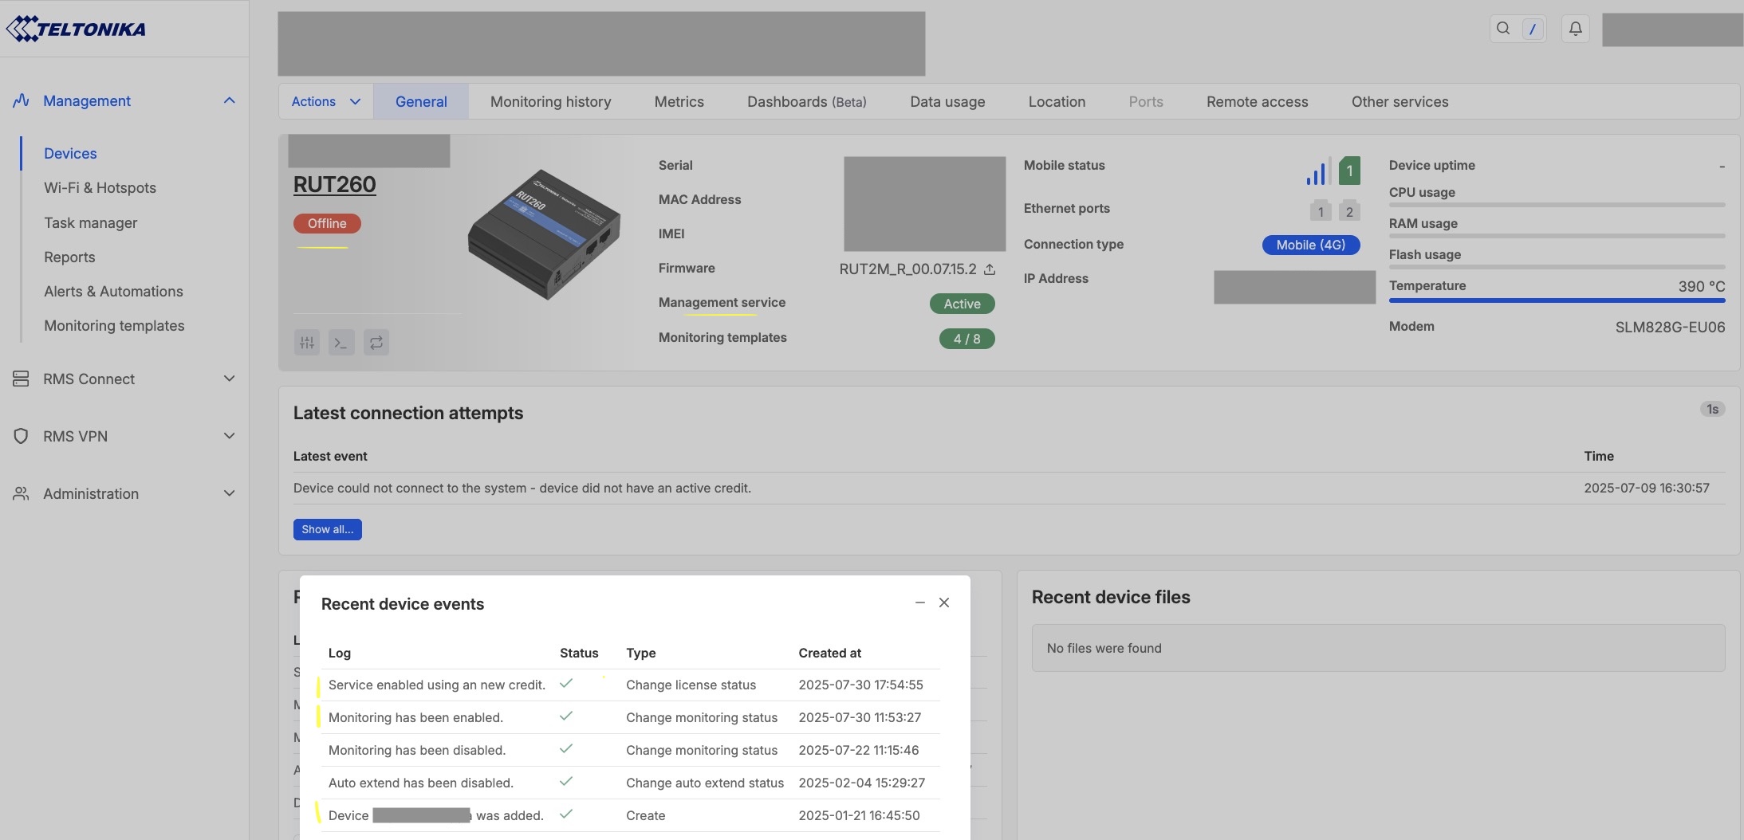Click latest event time 2025-07-09 16:30:57
The width and height of the screenshot is (1744, 840).
pos(1647,488)
